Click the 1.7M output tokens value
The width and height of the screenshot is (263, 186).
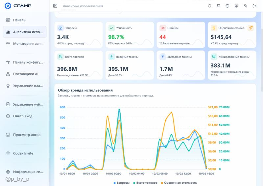pyautogui.click(x=166, y=69)
